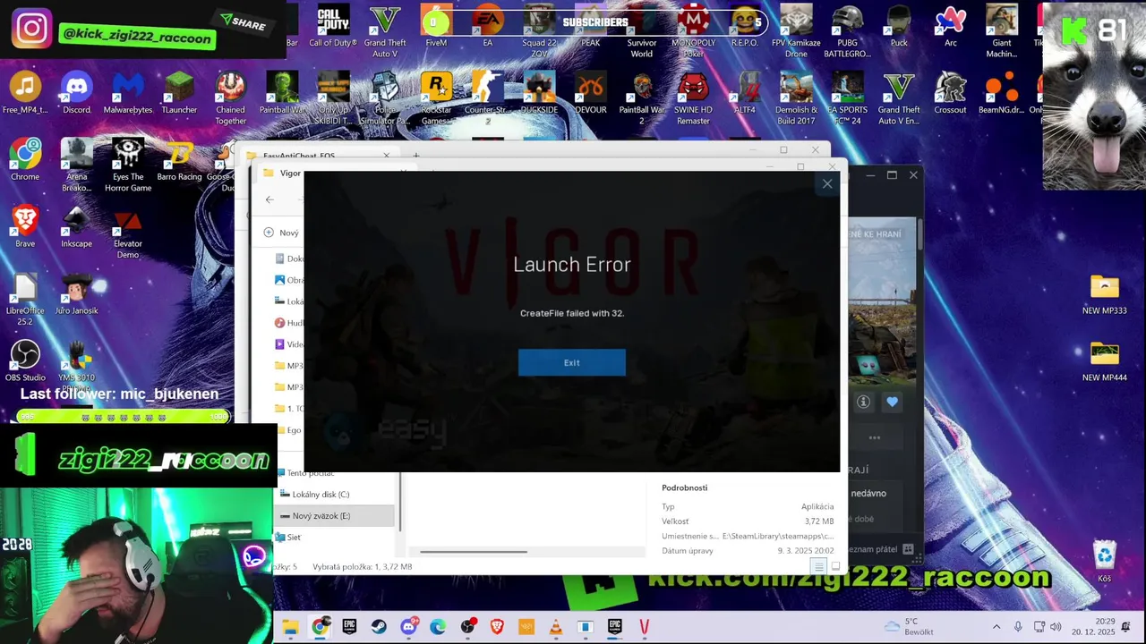Open the Arc browser shortcut

click(x=951, y=27)
